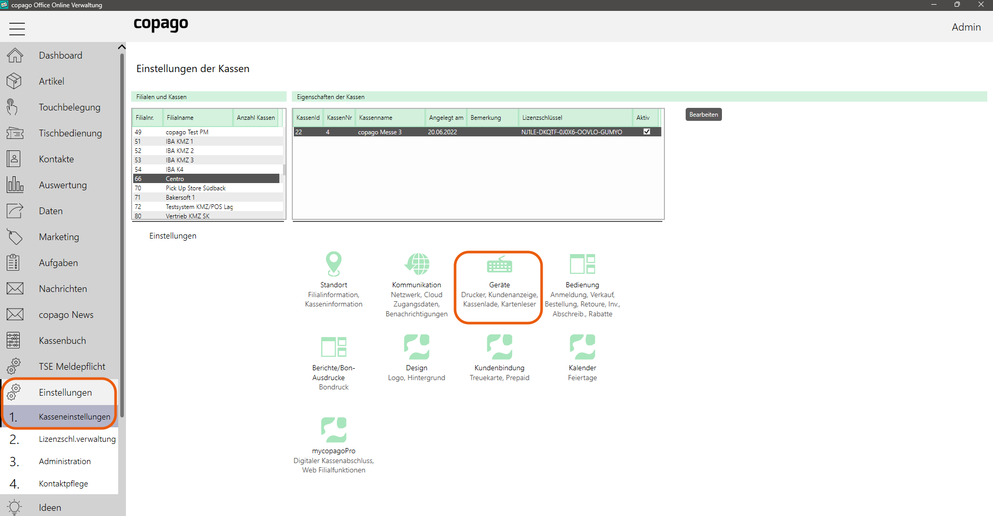This screenshot has width=993, height=516.
Task: Click the date 20.06.2022 cell
Action: (x=443, y=132)
